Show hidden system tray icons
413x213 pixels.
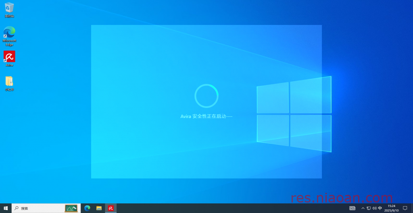(x=363, y=208)
